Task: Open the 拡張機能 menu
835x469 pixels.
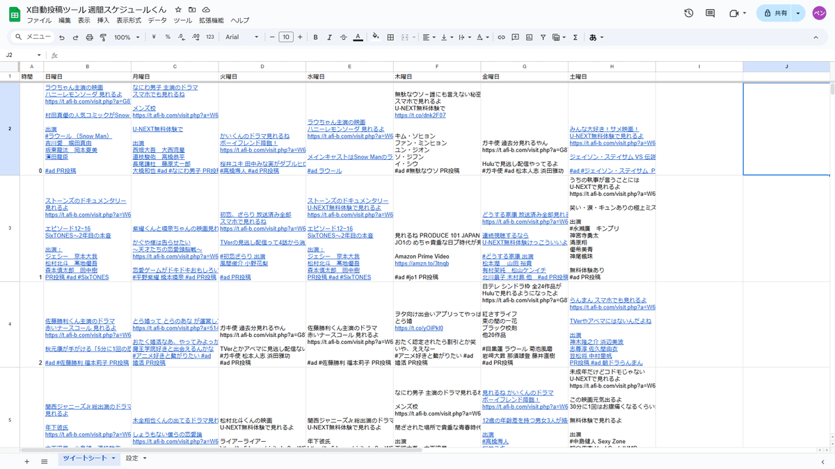Action: point(212,21)
